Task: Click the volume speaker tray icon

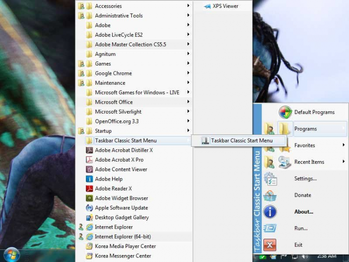Action: 304,256
